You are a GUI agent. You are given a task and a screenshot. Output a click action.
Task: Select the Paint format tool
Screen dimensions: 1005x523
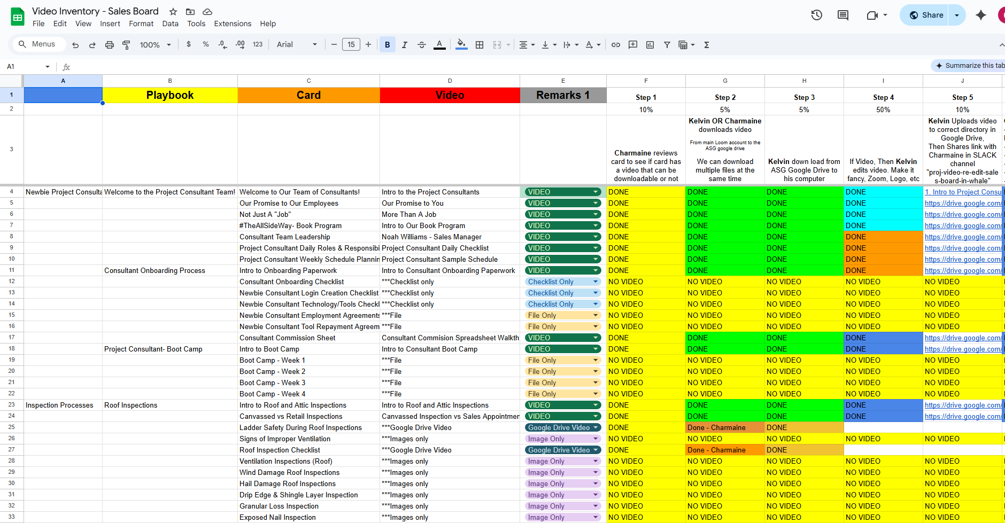[x=126, y=45]
